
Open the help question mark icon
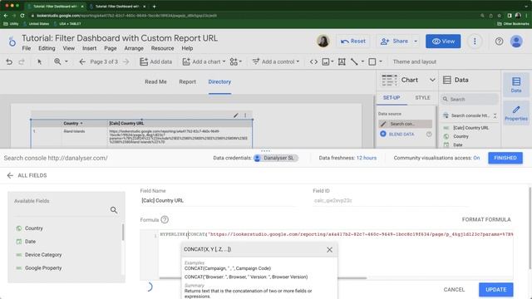[499, 42]
